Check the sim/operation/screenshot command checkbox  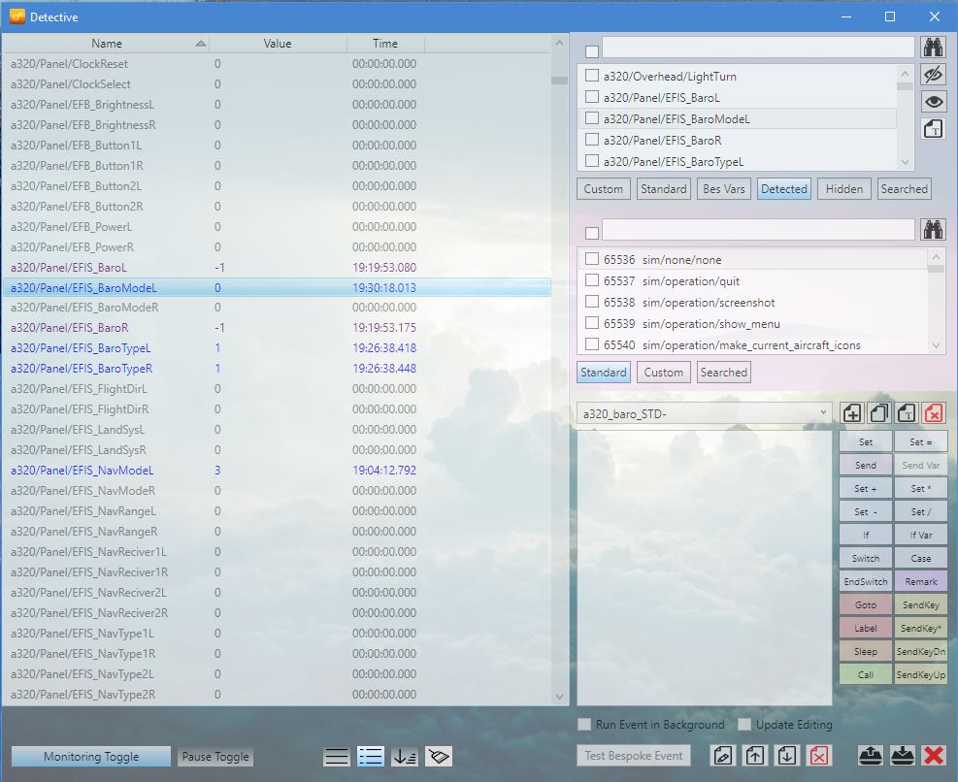(x=591, y=303)
